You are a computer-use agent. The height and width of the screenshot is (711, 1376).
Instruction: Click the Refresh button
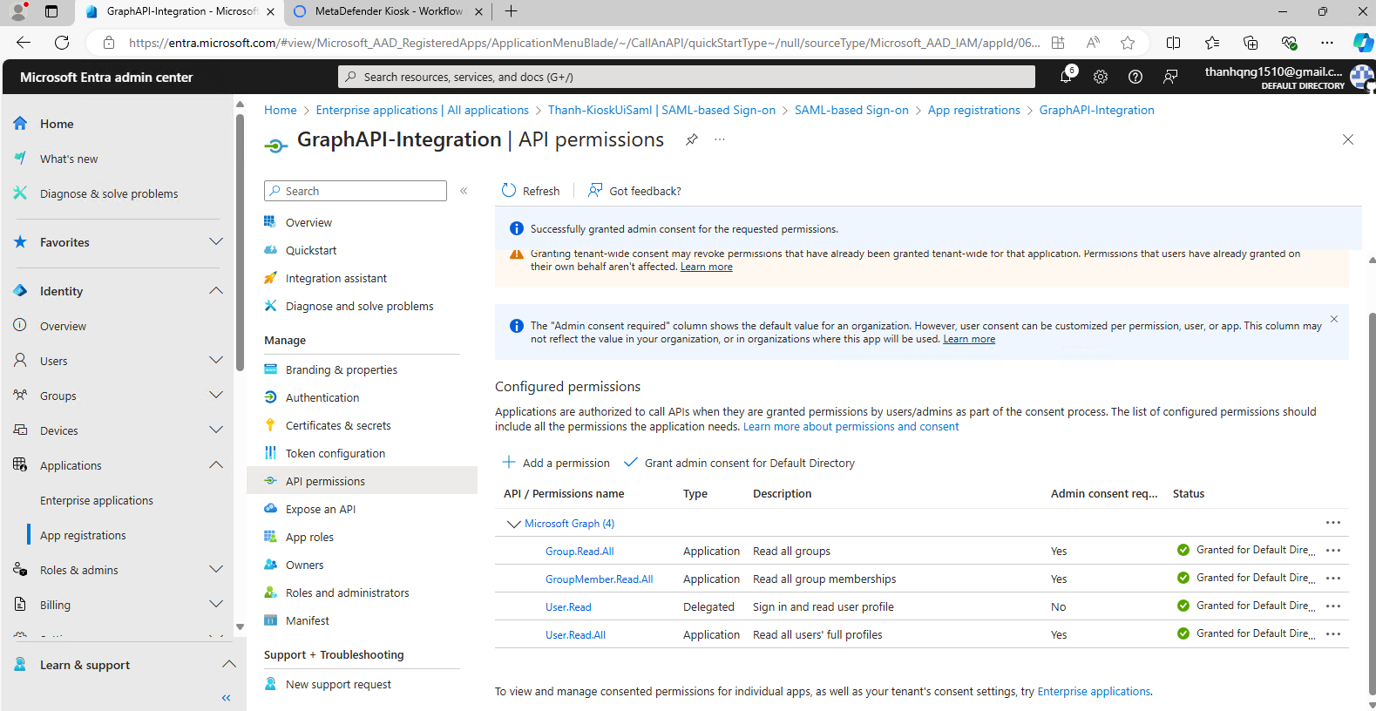point(531,191)
